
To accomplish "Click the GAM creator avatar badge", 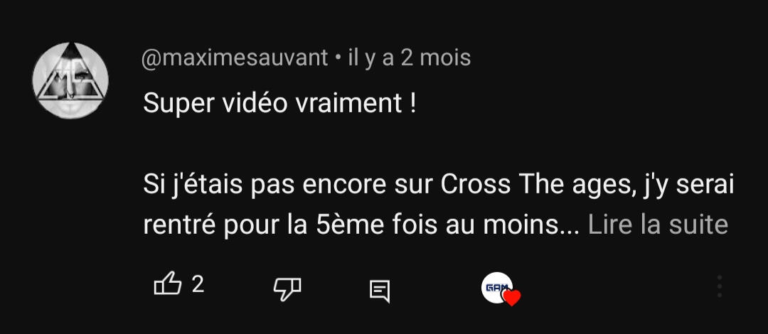I will [x=496, y=288].
